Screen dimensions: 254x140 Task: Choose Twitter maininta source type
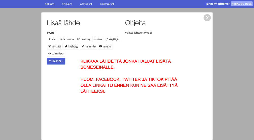(x=88, y=46)
